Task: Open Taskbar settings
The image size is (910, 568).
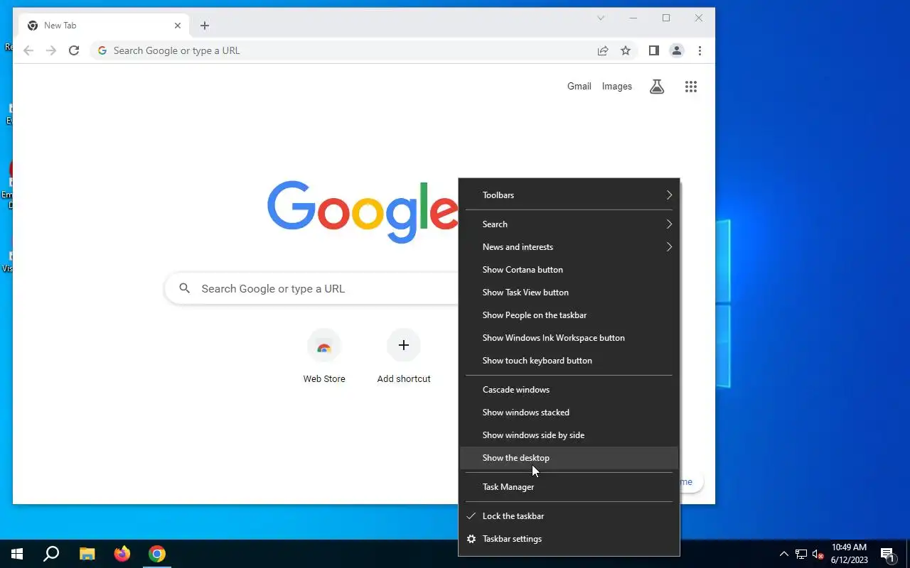Action: click(x=569, y=539)
